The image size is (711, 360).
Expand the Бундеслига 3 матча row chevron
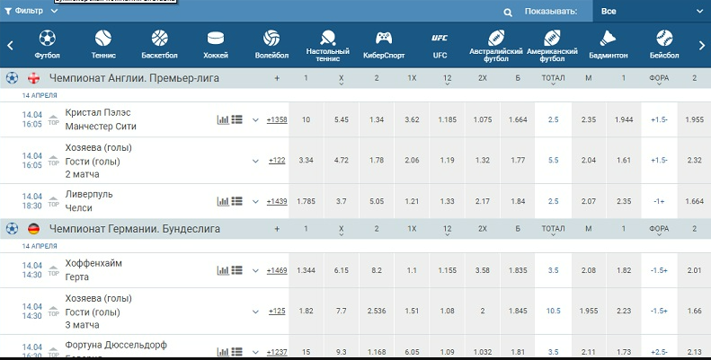[255, 312]
